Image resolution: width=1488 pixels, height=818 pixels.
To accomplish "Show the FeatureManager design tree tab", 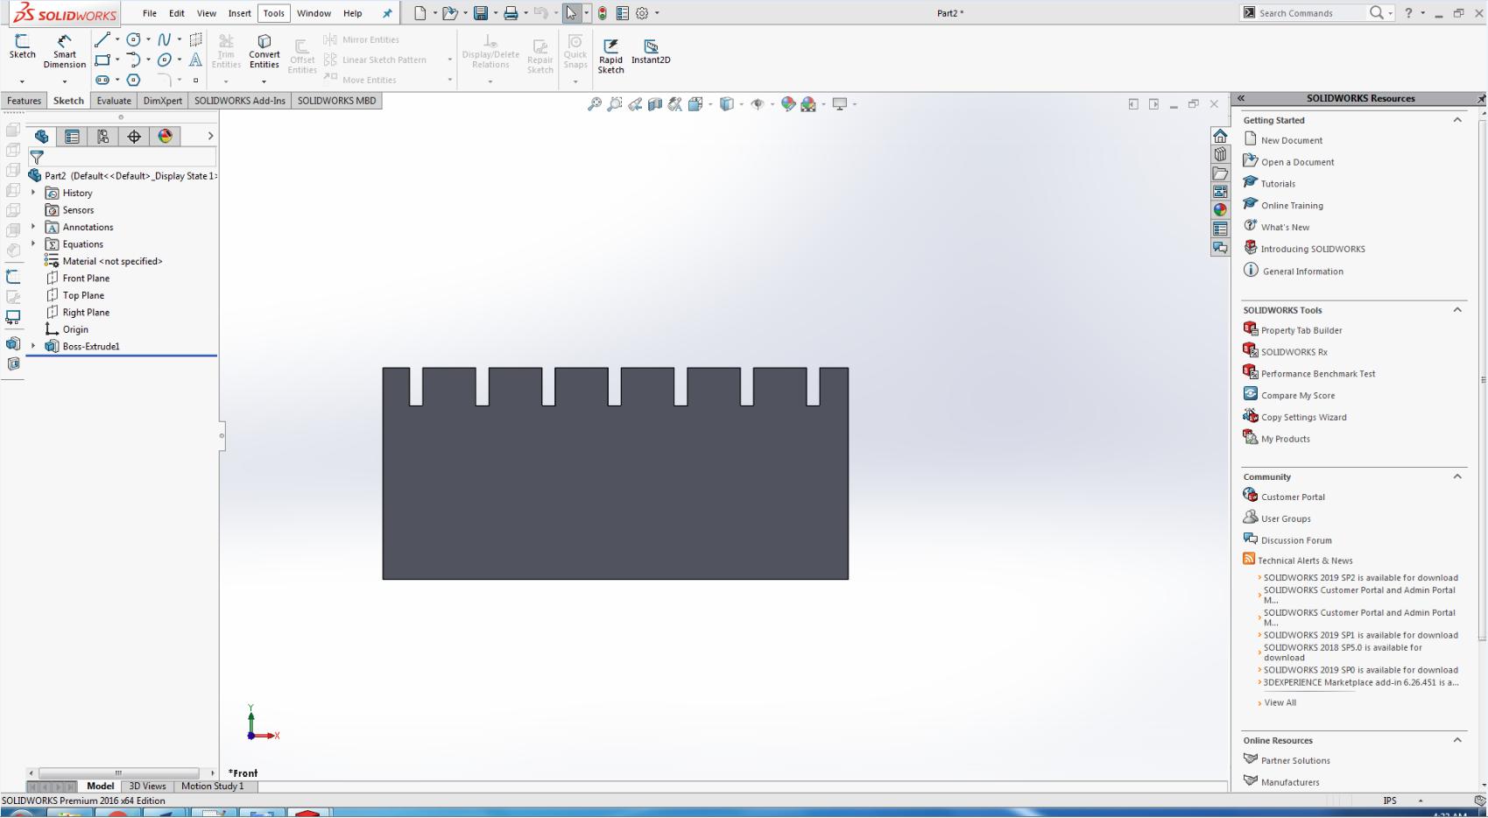I will coord(41,137).
